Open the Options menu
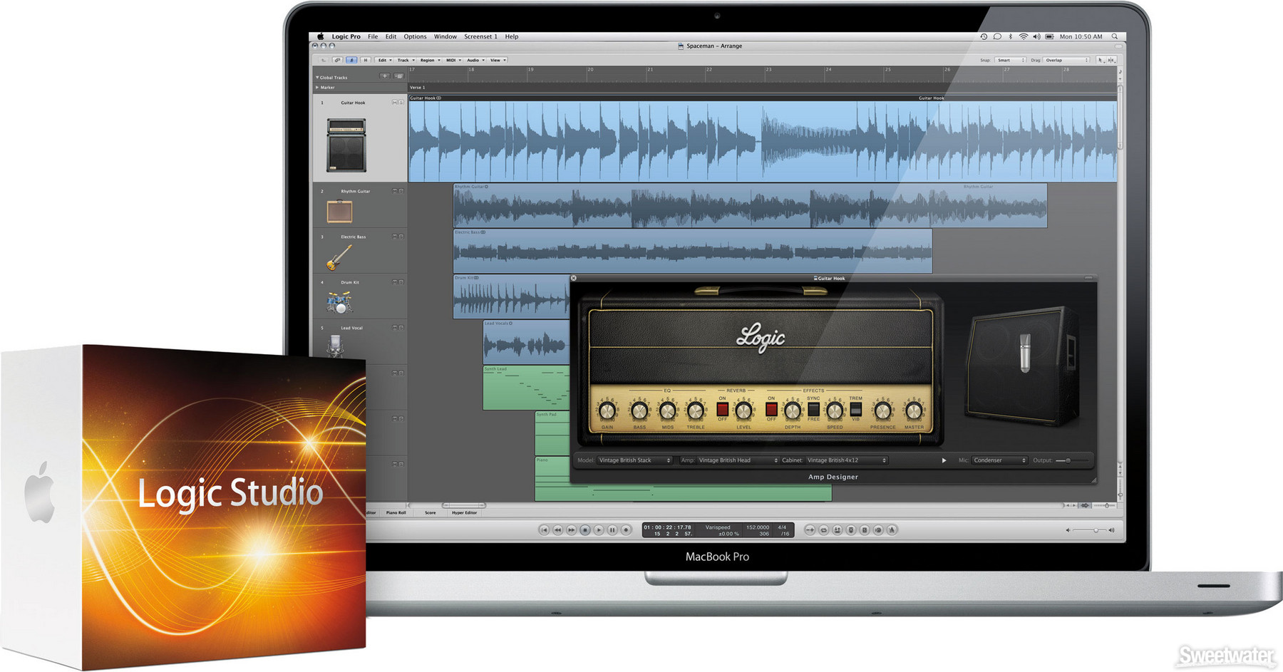This screenshot has width=1283, height=672. [x=415, y=36]
